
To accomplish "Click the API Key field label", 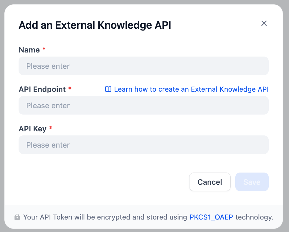I will pyautogui.click(x=32, y=129).
